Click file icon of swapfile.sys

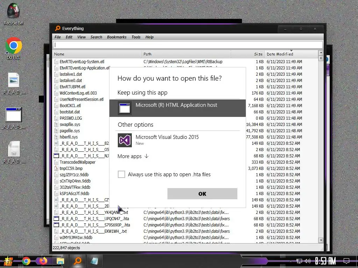coord(56,125)
